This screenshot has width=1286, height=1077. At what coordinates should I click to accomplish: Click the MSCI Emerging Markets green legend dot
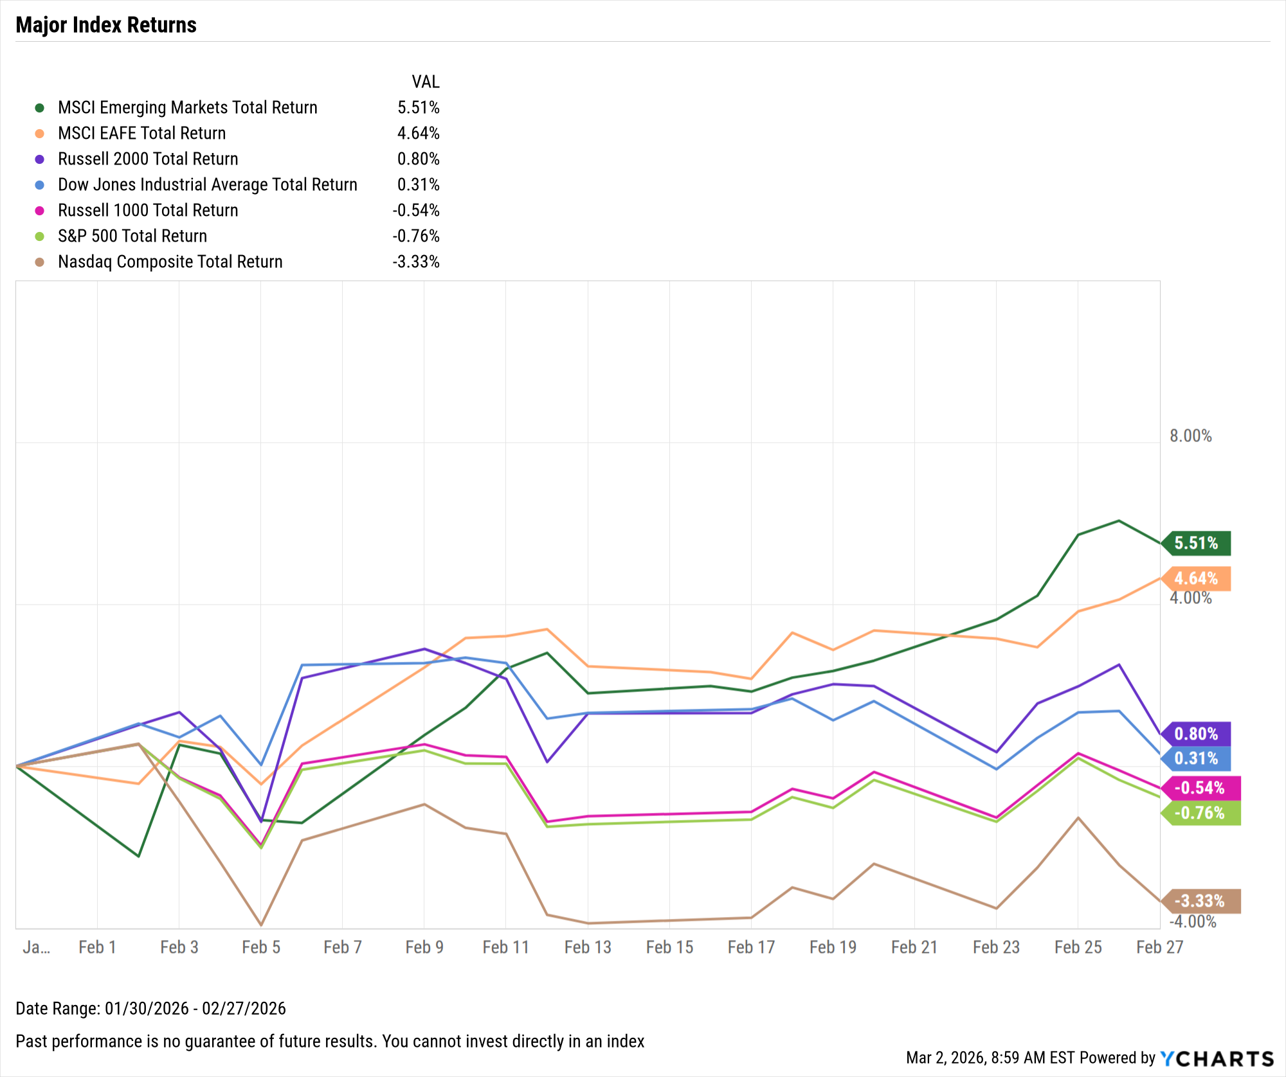tap(39, 107)
